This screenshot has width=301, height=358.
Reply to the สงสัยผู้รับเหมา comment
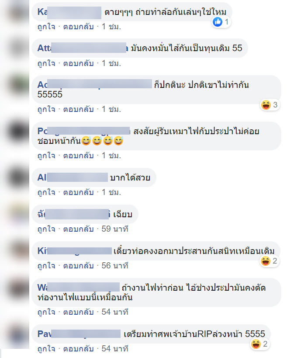pyautogui.click(x=78, y=156)
